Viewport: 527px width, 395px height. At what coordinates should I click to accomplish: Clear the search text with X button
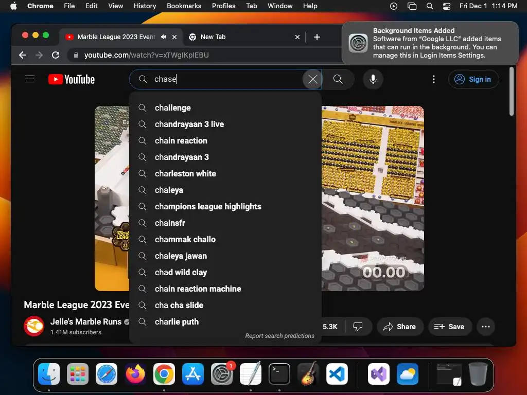(312, 79)
